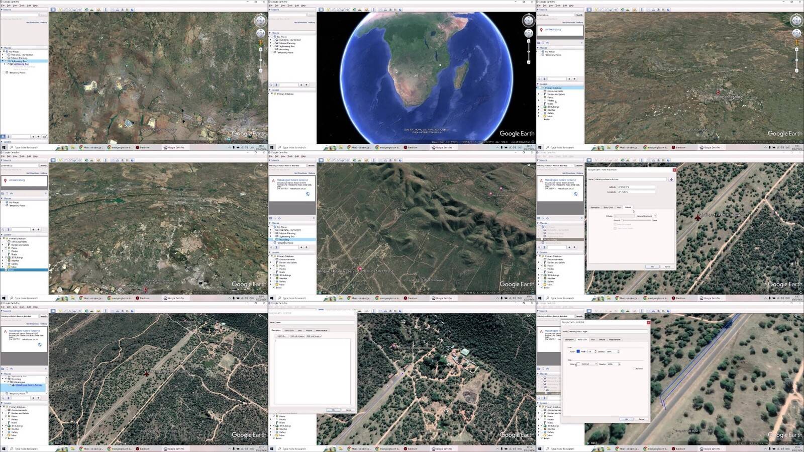The height and width of the screenshot is (452, 804).
Task: Select Add Placemark tool in globe view window
Action: (x=328, y=10)
